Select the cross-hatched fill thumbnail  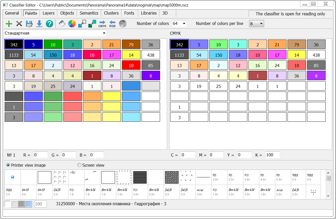click(x=172, y=177)
